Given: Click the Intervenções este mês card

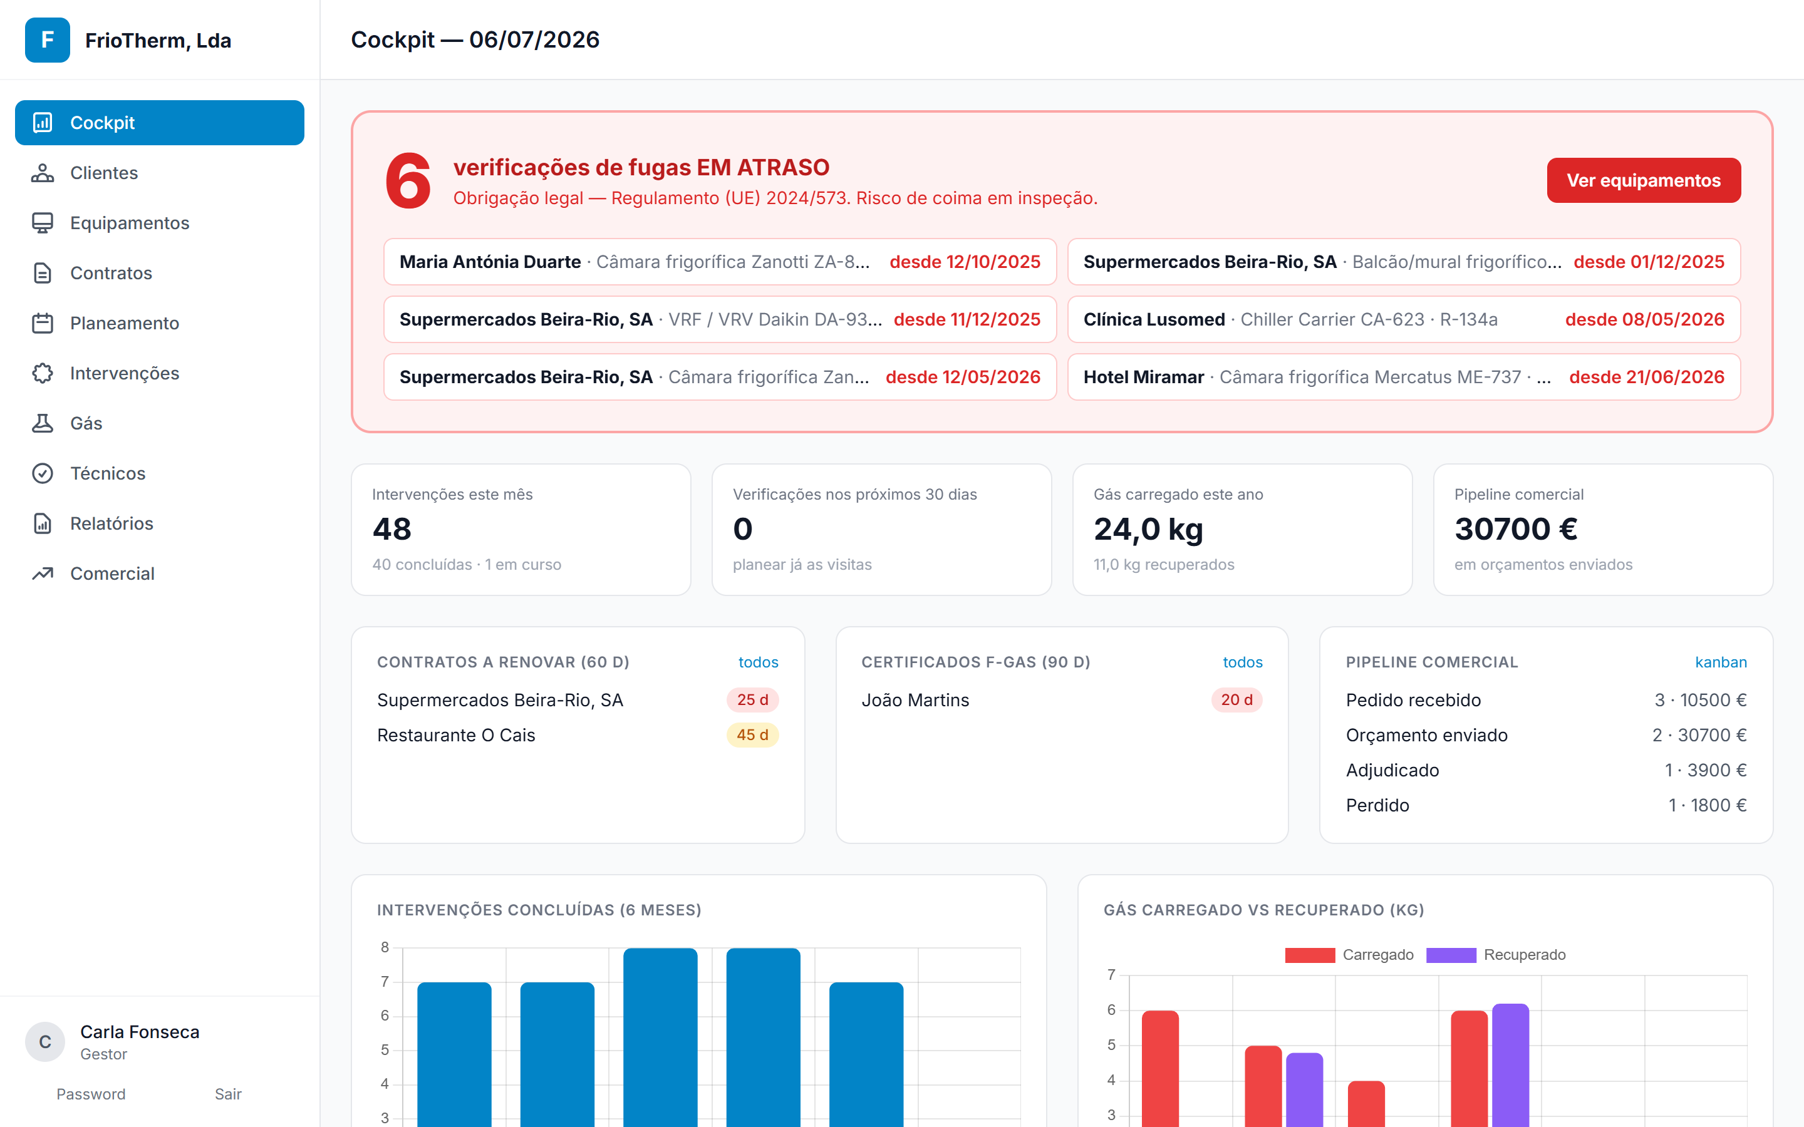Looking at the screenshot, I should pos(521,529).
